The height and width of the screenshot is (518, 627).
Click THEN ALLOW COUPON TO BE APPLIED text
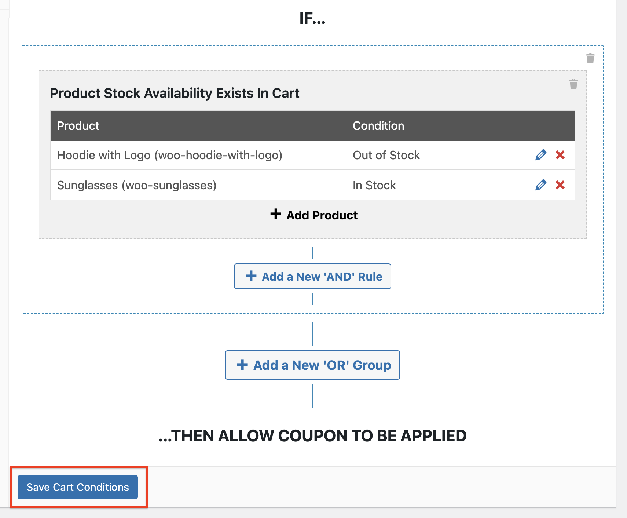click(312, 436)
